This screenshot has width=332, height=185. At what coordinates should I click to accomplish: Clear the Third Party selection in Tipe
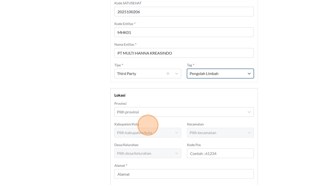click(x=168, y=73)
